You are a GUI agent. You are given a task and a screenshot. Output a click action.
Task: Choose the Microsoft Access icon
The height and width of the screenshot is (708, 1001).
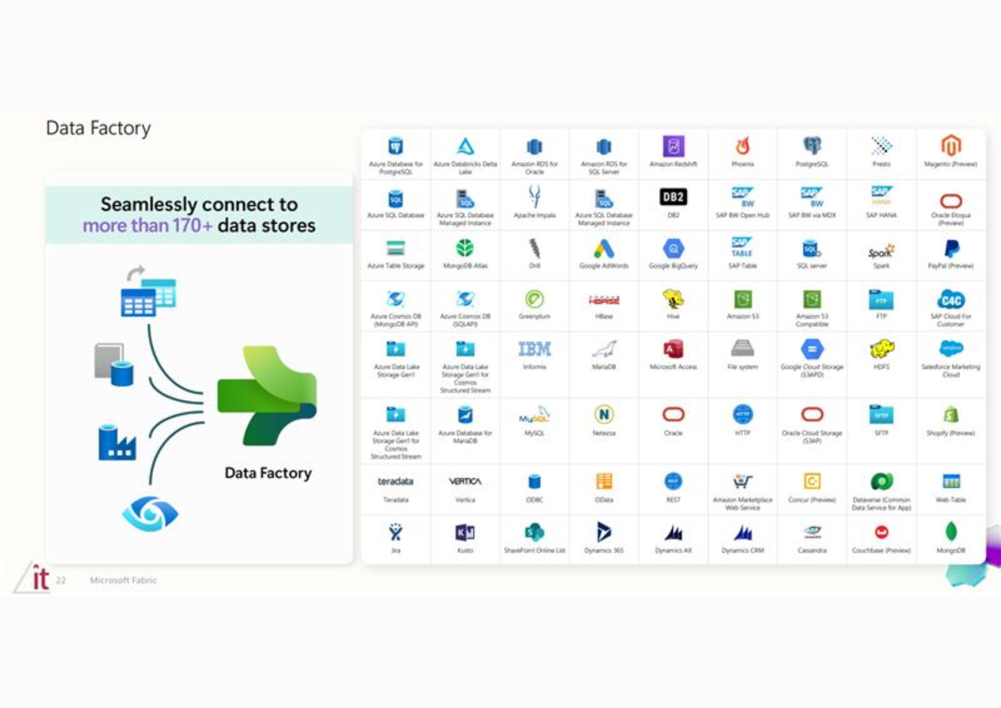673,349
